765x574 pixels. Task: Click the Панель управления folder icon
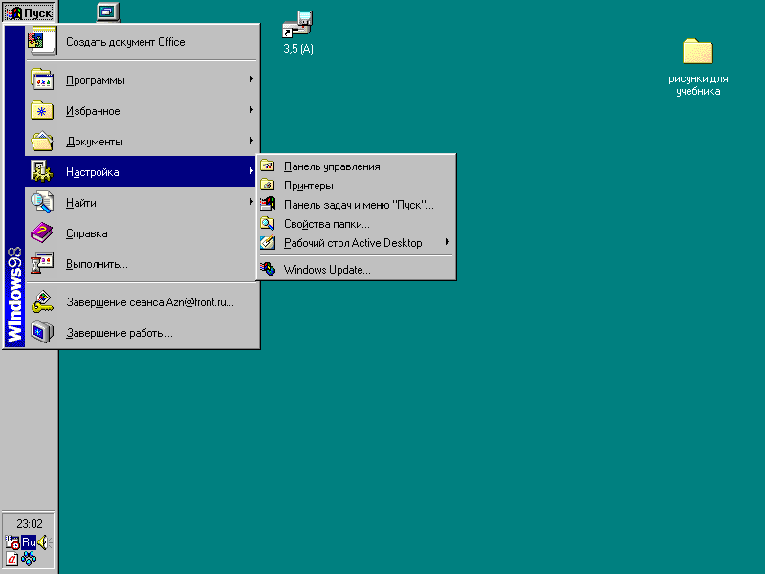pos(268,166)
